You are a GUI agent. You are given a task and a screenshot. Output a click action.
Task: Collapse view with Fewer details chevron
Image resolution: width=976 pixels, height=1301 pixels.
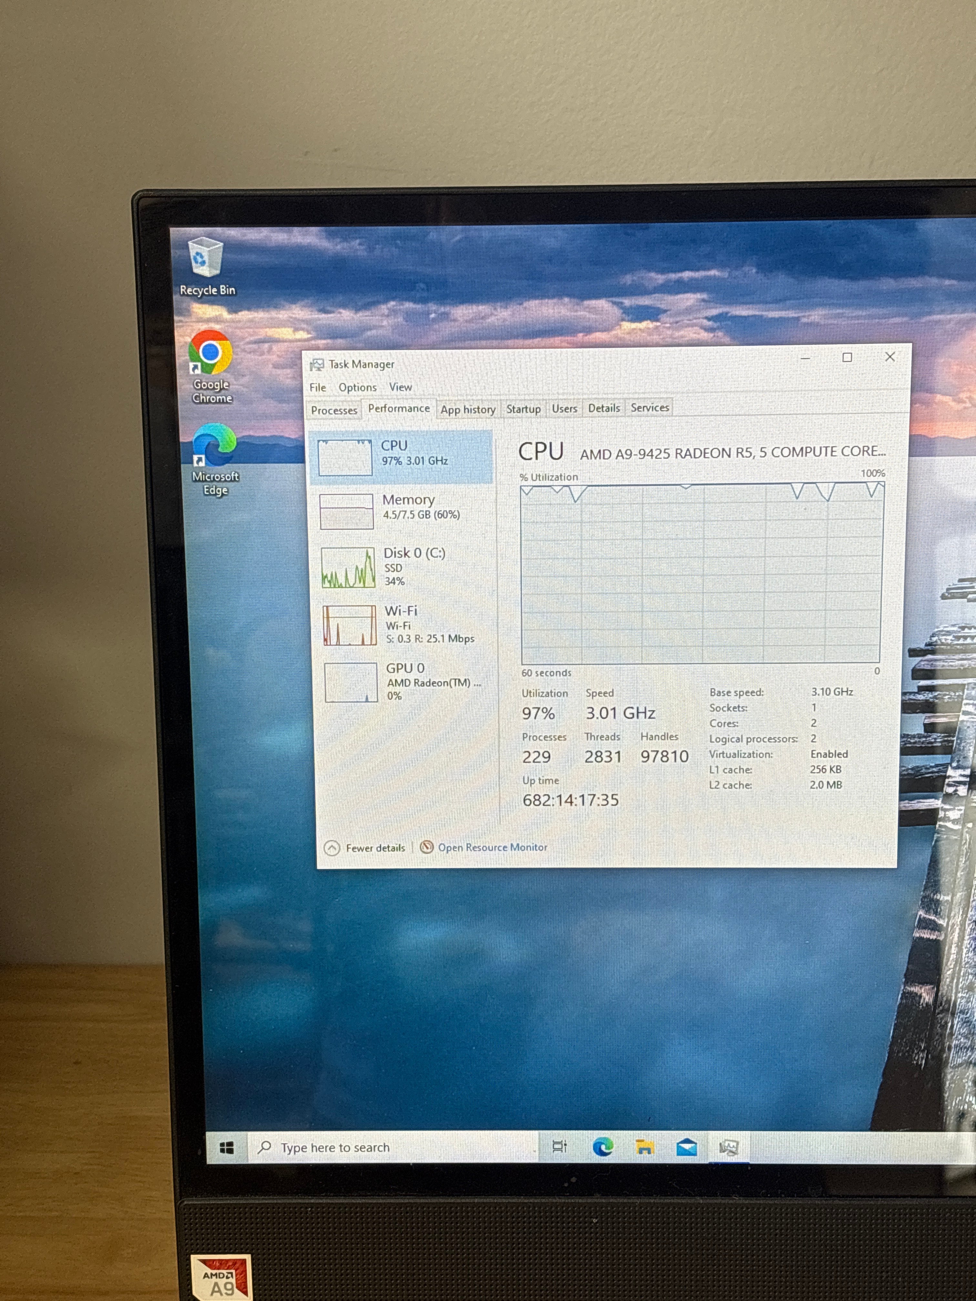(x=332, y=848)
